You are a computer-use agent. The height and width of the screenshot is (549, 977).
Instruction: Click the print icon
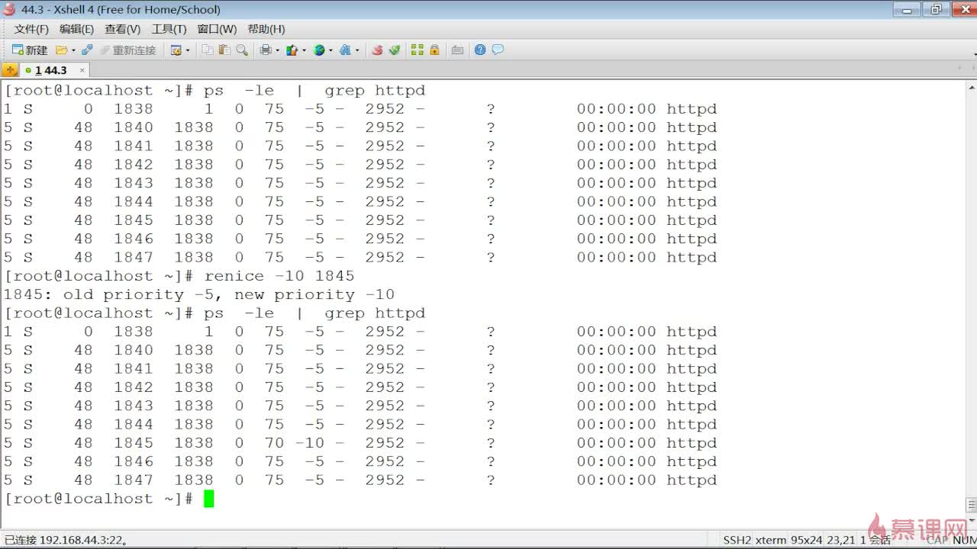[266, 50]
